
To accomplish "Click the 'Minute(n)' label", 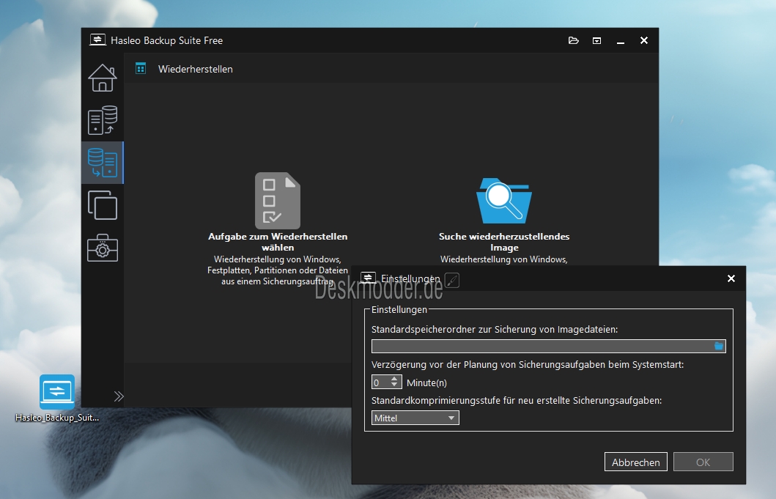I will pos(426,382).
